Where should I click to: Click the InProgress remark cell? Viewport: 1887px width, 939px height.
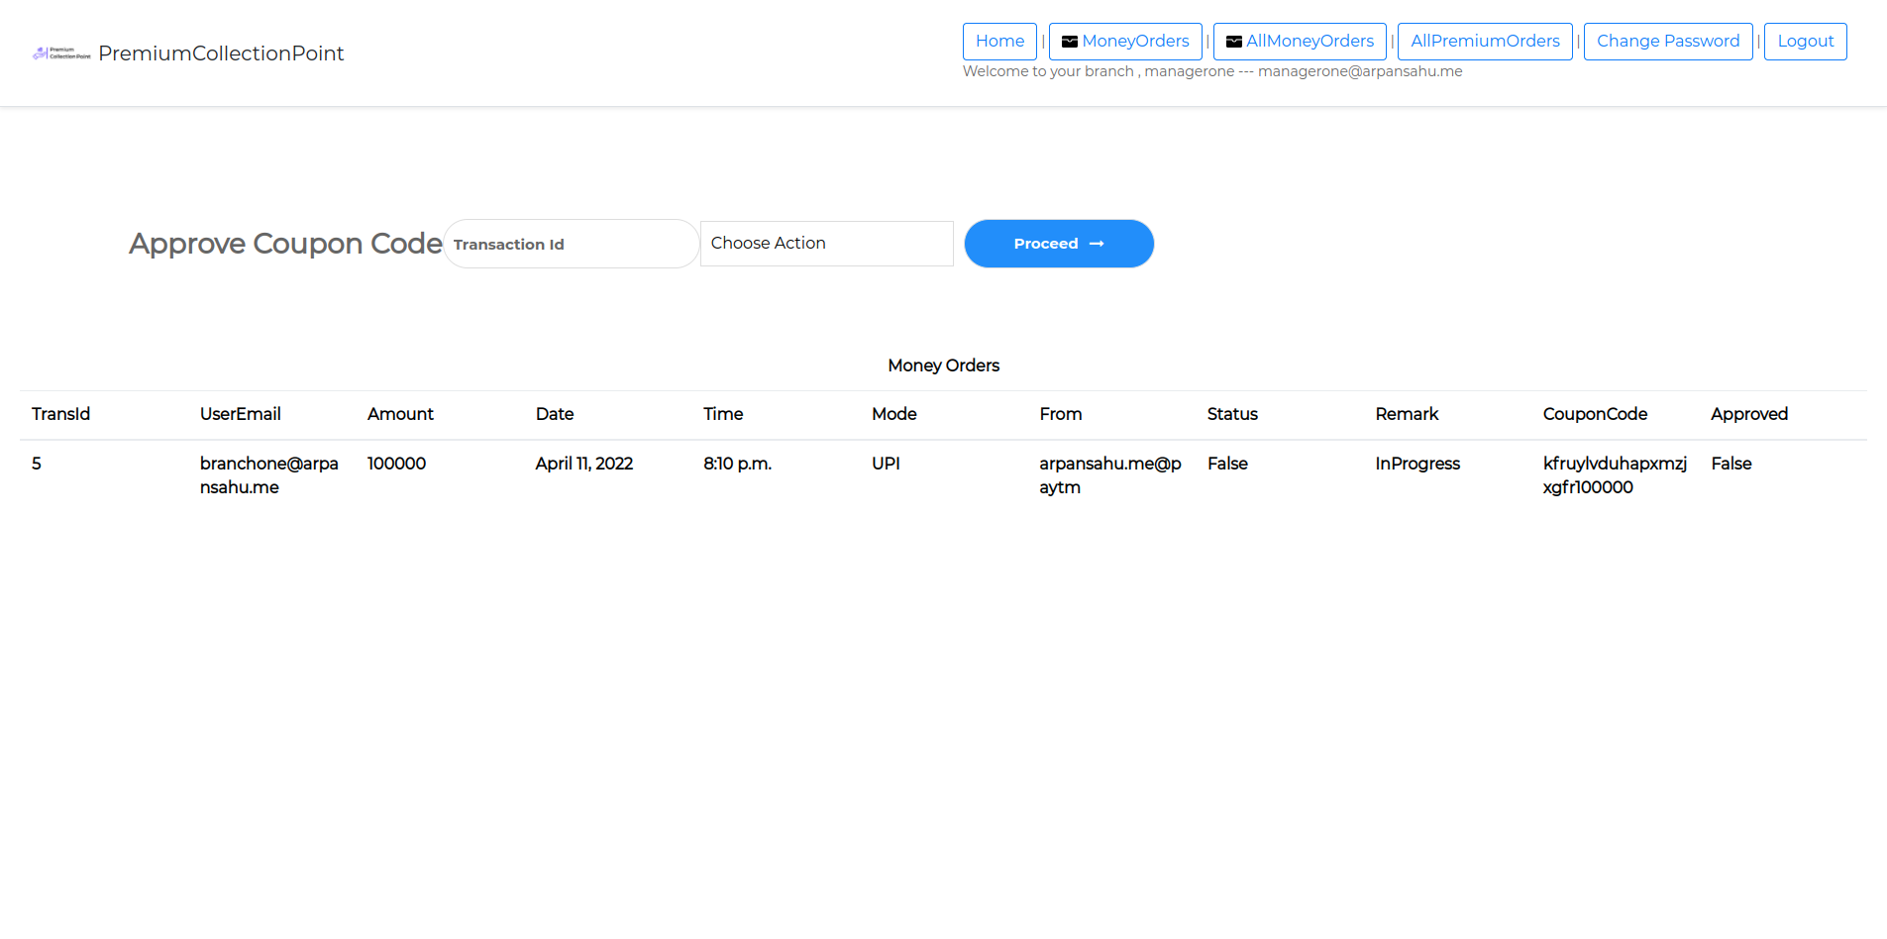click(1416, 464)
